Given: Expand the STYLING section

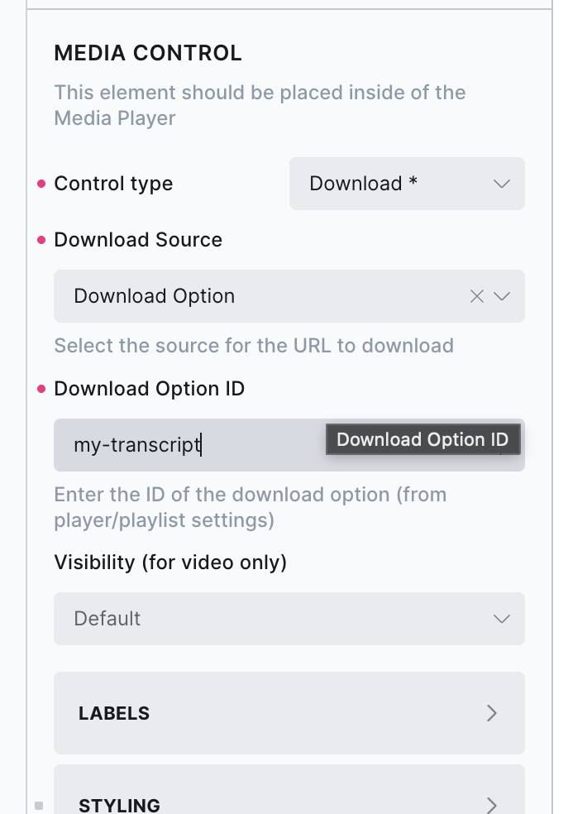Looking at the screenshot, I should coord(289,802).
